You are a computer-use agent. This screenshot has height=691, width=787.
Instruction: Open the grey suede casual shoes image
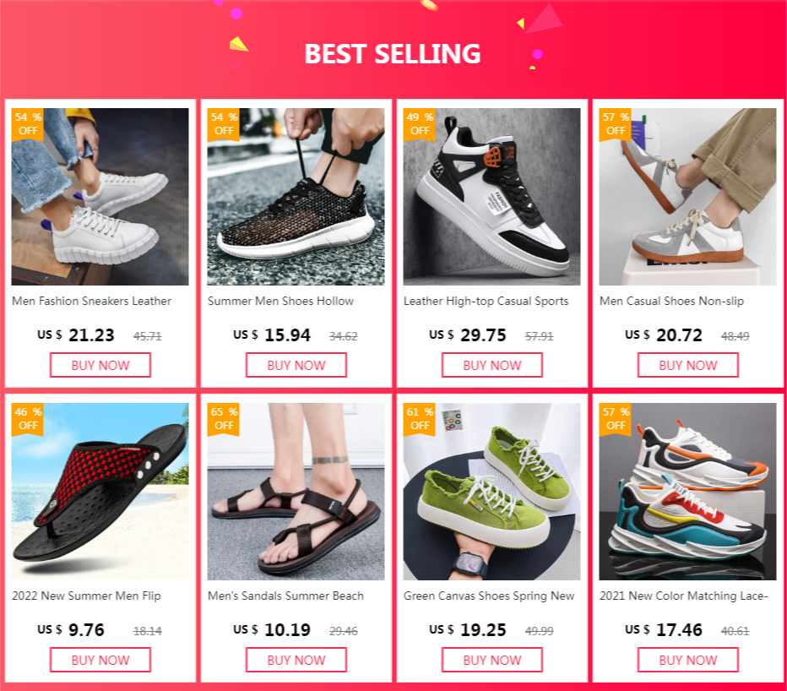coord(687,197)
